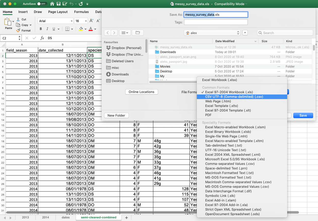
Task: Click the Save button
Action: 303,115
